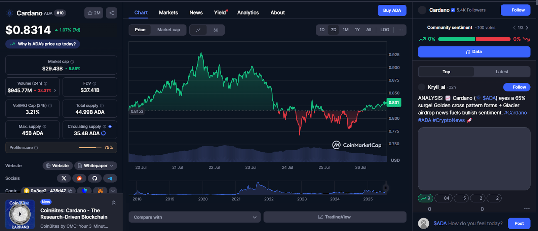Image resolution: width=538 pixels, height=231 pixels.
Task: Open Cardano's Reddit social link
Action: pos(79,179)
